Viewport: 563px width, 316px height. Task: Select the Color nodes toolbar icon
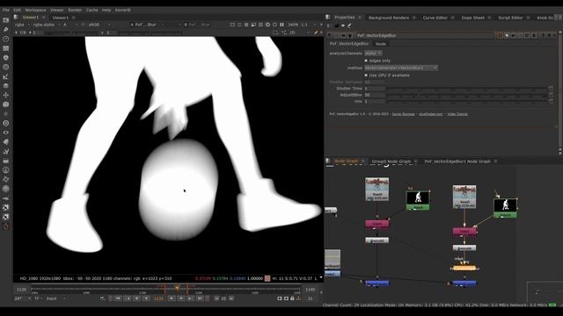[6, 57]
